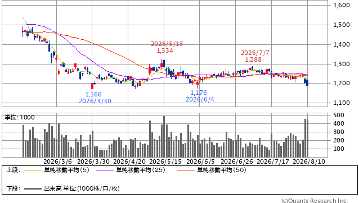This screenshot has height=203, width=359.
Task: Click the 1,166 low price annotation
Action: coord(93,94)
